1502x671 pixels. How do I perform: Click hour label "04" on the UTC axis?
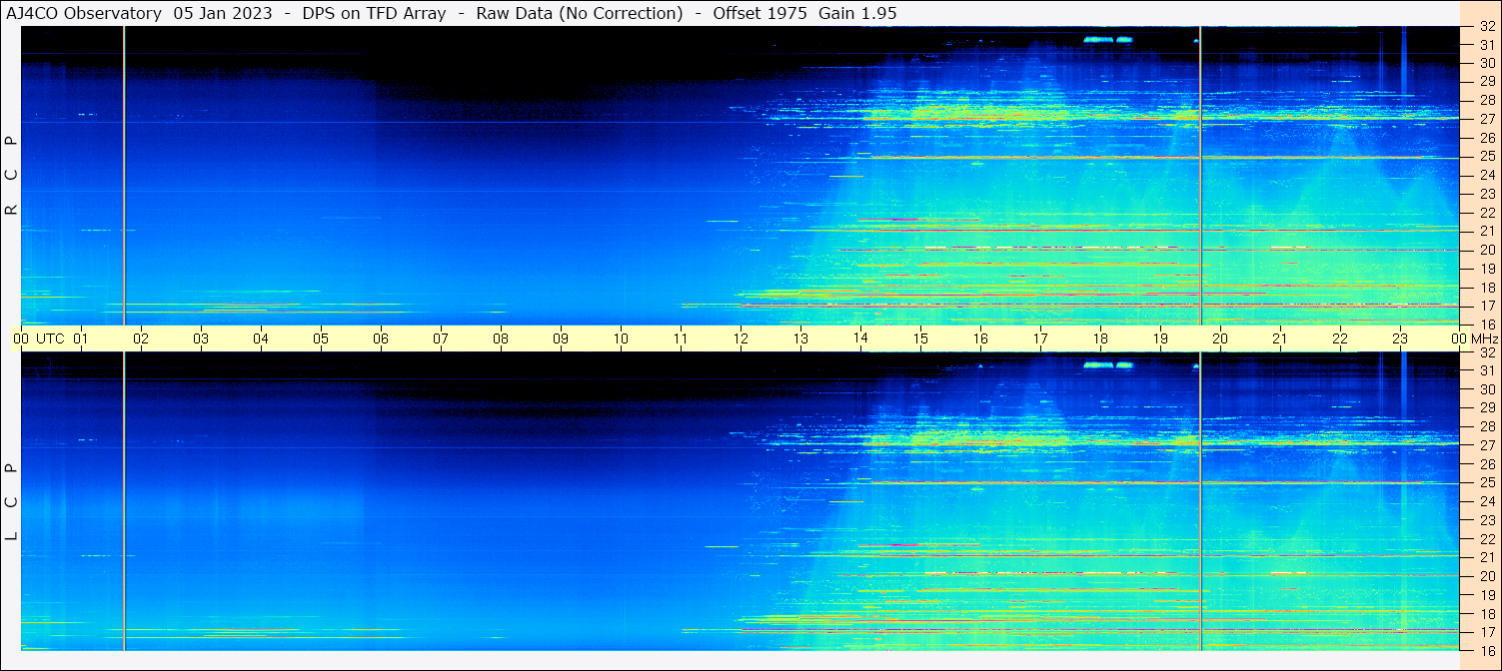261,338
